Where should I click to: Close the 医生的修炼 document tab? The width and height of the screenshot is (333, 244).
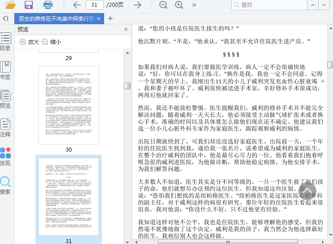(x=99, y=19)
